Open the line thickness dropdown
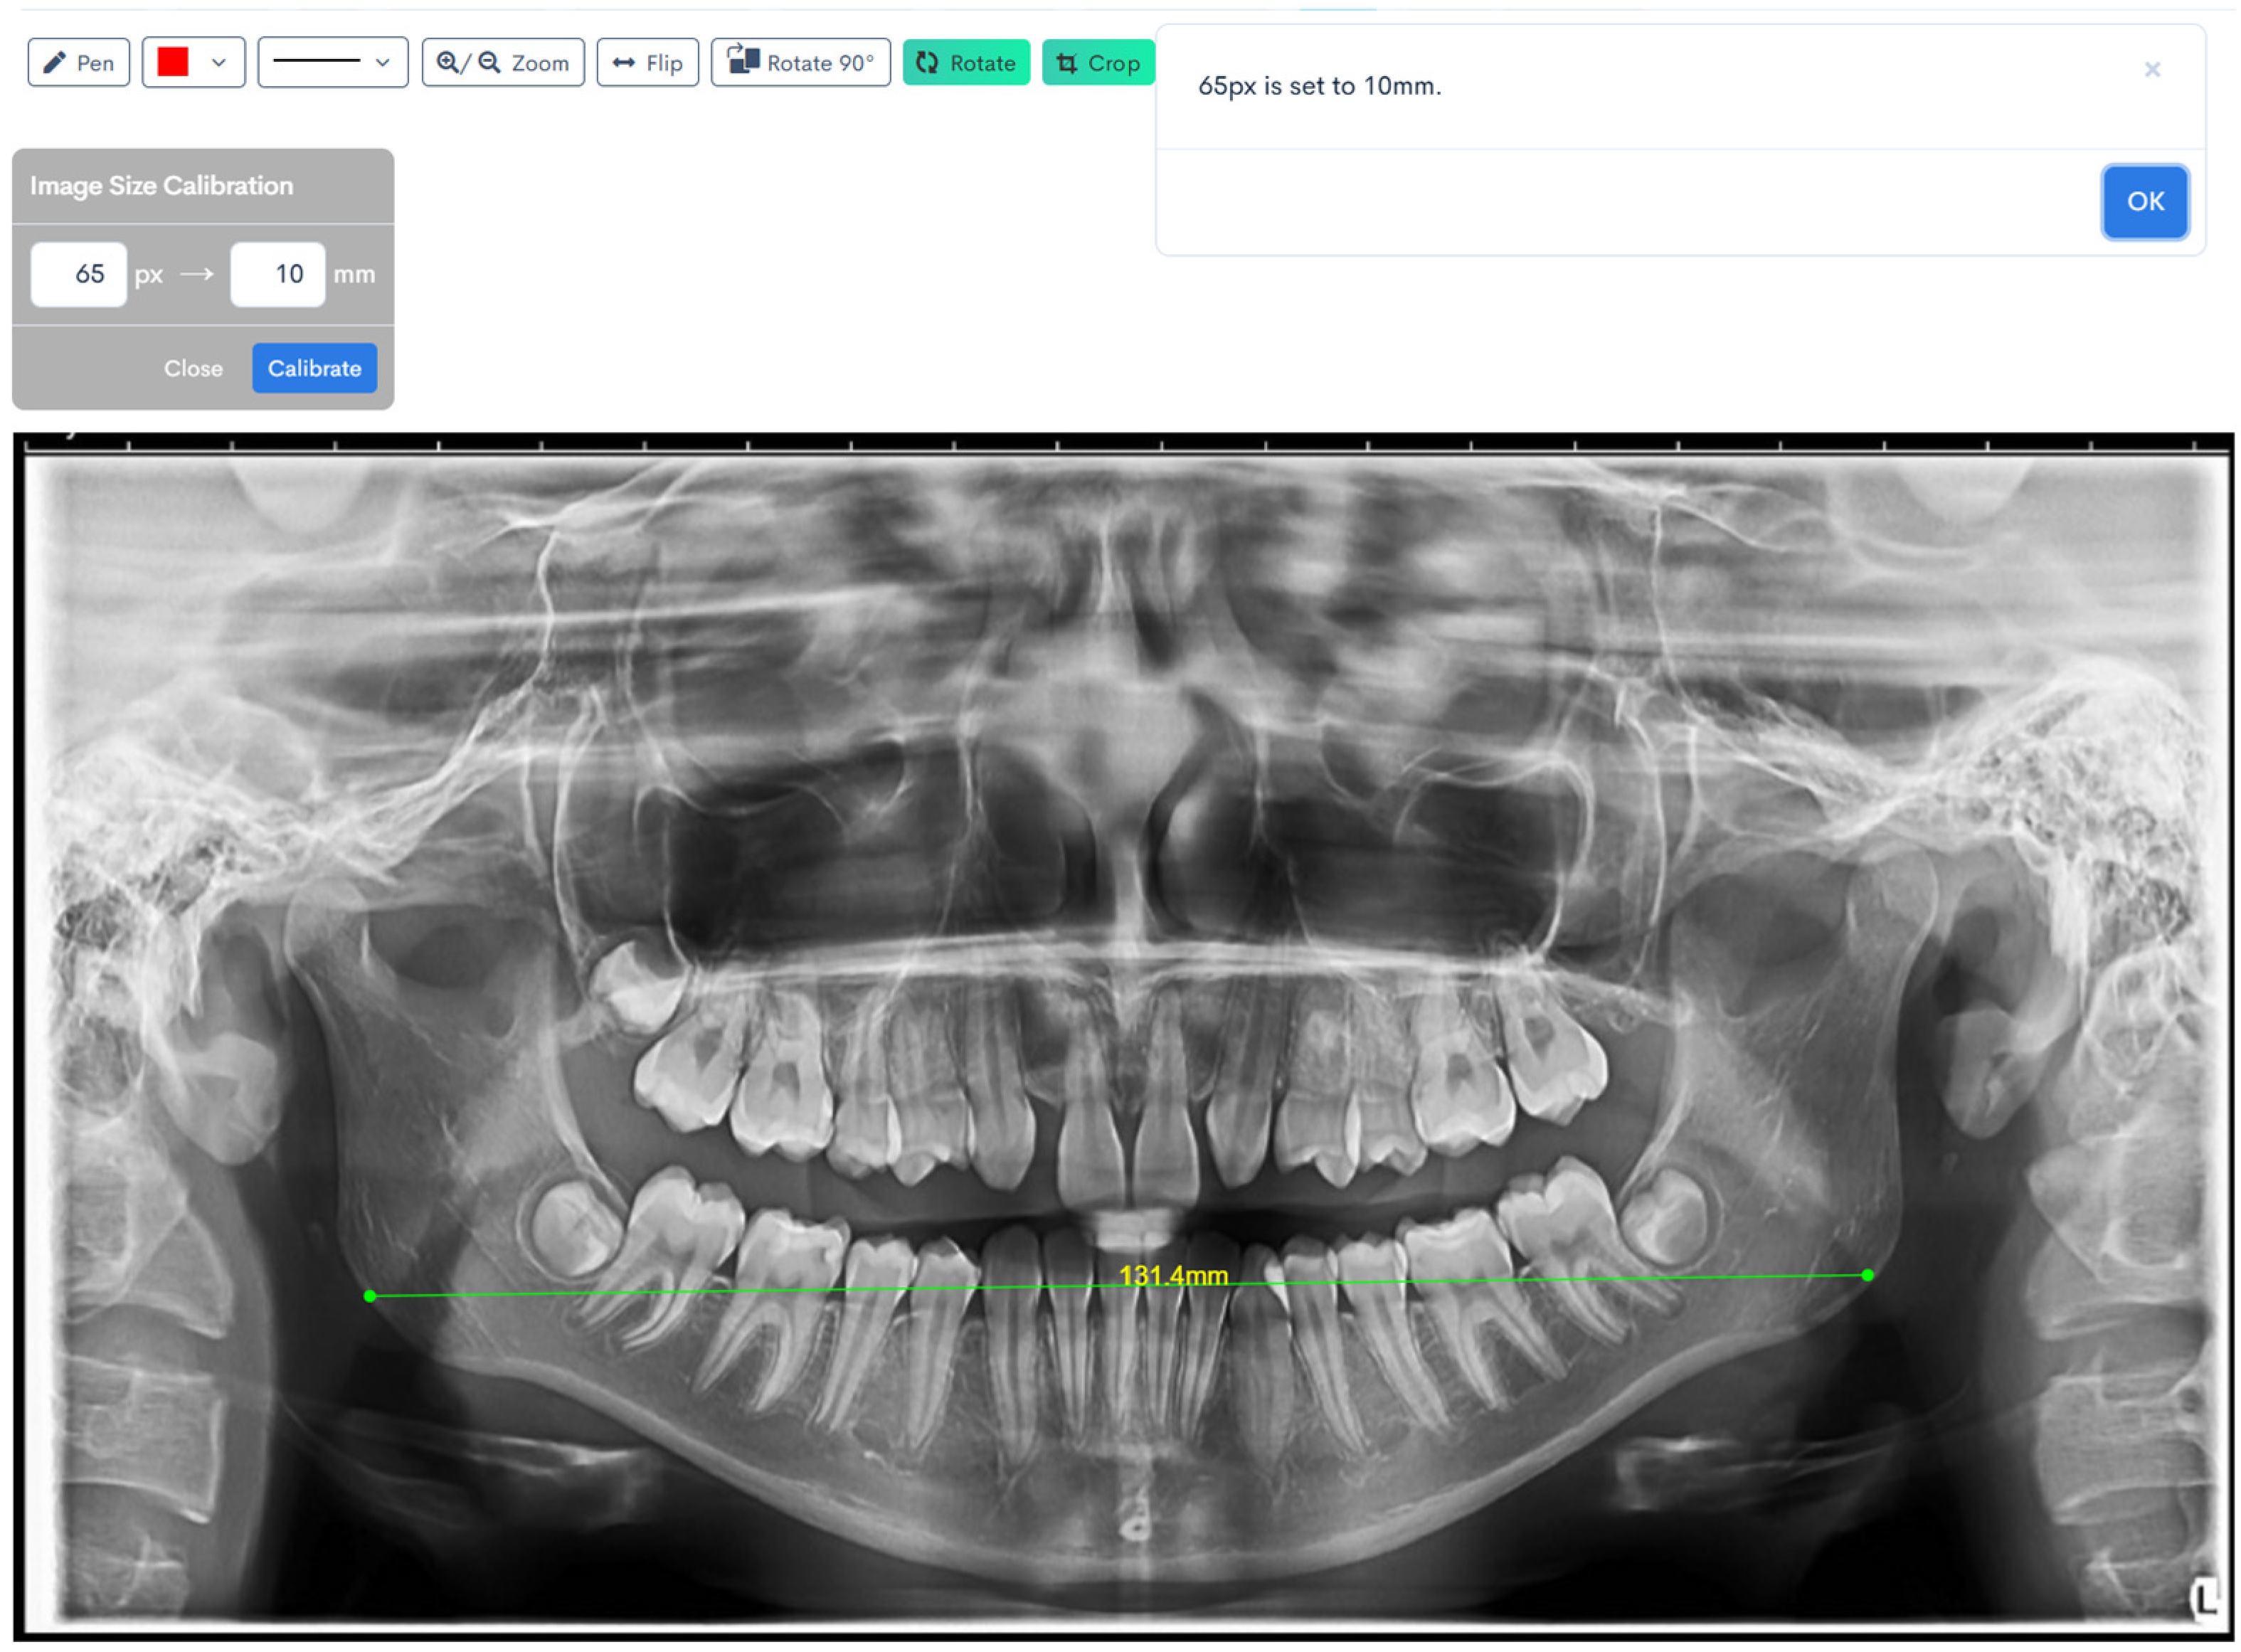The height and width of the screenshot is (1652, 2241). pyautogui.click(x=332, y=63)
